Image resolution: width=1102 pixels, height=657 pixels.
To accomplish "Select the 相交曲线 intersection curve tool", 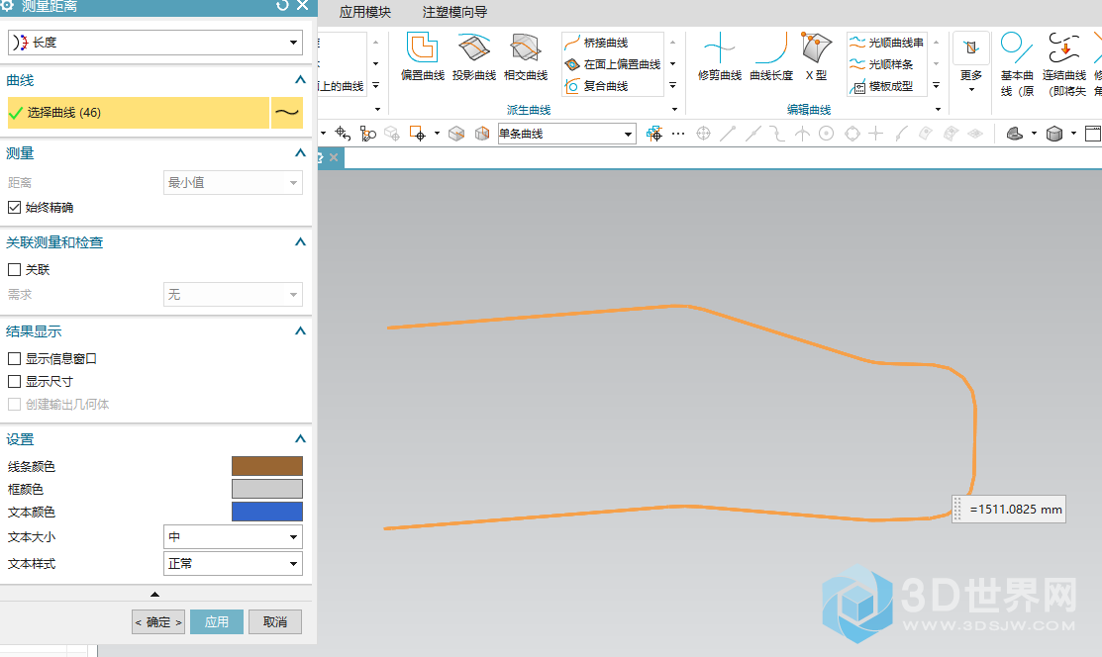I will point(526,56).
